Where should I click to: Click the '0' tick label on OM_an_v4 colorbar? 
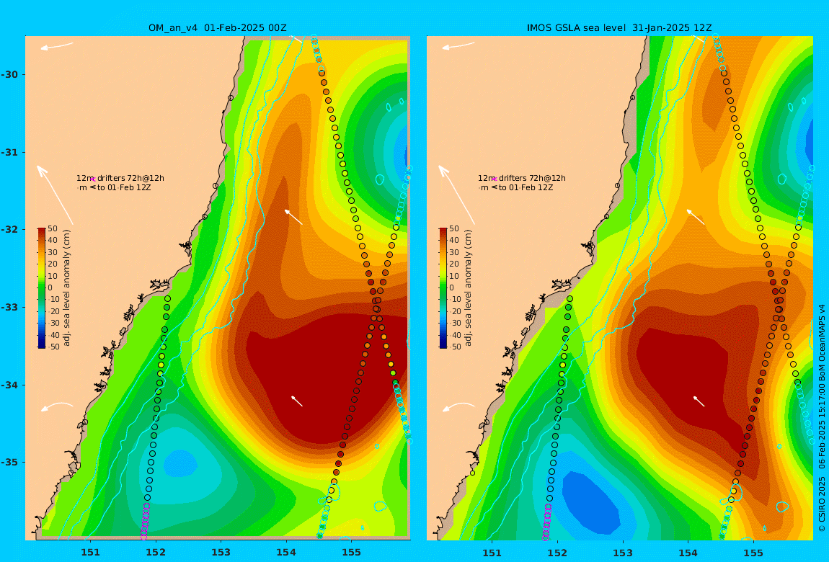[x=50, y=288]
